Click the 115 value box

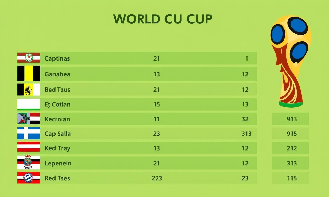point(291,178)
